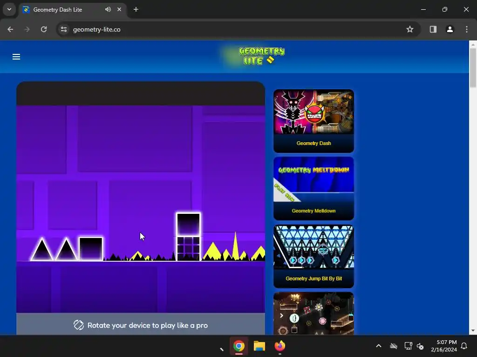
Task: Mute the Geometry Dash Lite tab audio
Action: (x=108, y=9)
